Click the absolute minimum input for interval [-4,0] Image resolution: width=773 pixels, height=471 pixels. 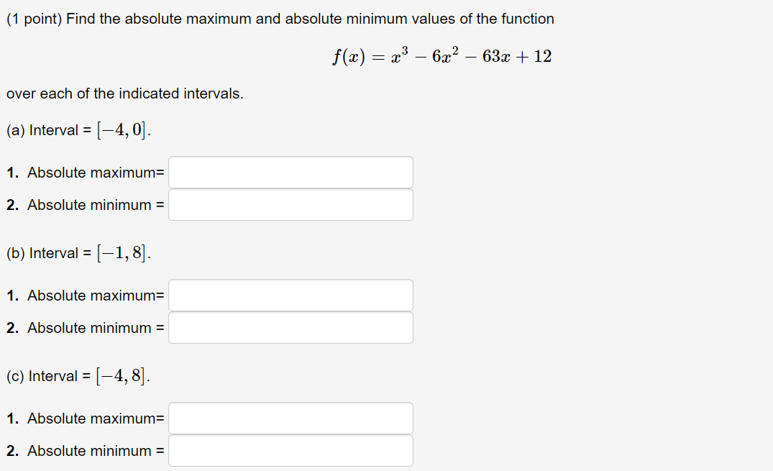pyautogui.click(x=291, y=204)
